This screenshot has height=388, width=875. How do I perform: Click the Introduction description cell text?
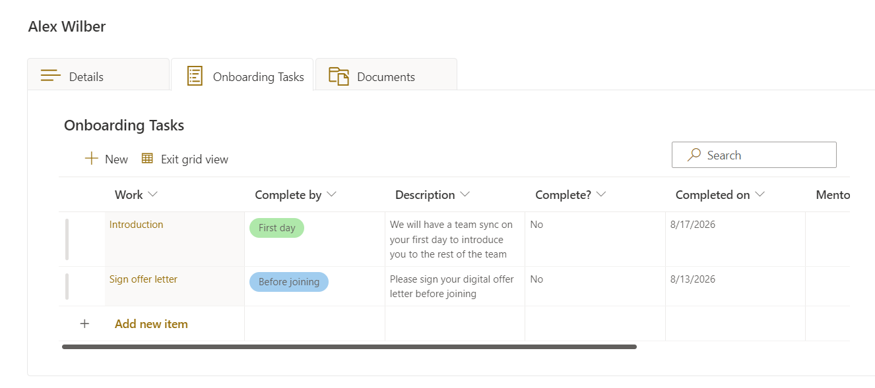(x=451, y=239)
